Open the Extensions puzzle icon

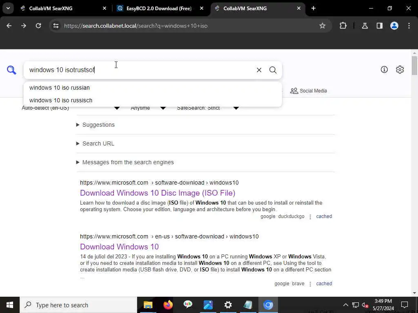[x=343, y=26]
